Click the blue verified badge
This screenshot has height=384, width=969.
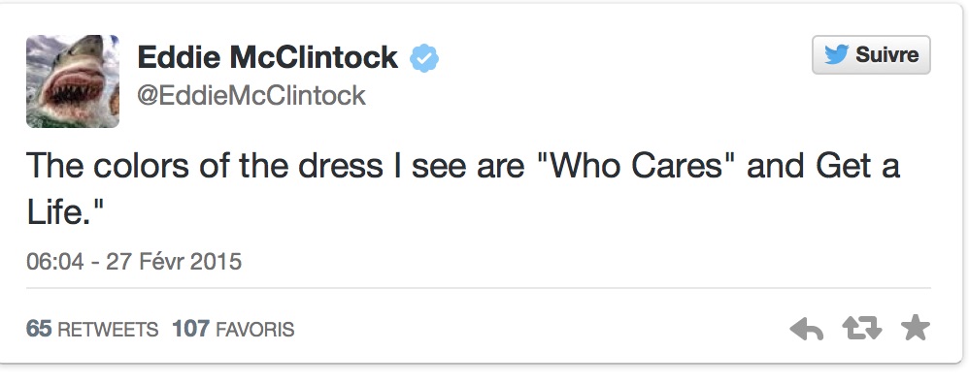[424, 58]
